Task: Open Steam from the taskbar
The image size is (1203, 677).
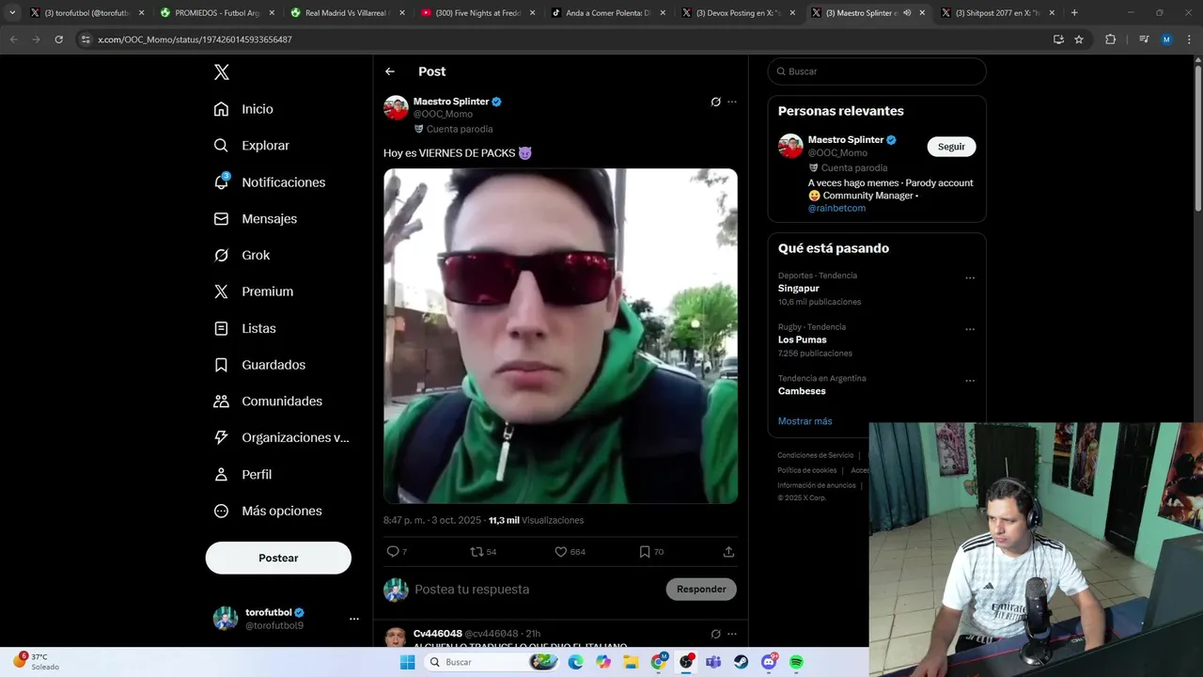Action: pyautogui.click(x=741, y=662)
